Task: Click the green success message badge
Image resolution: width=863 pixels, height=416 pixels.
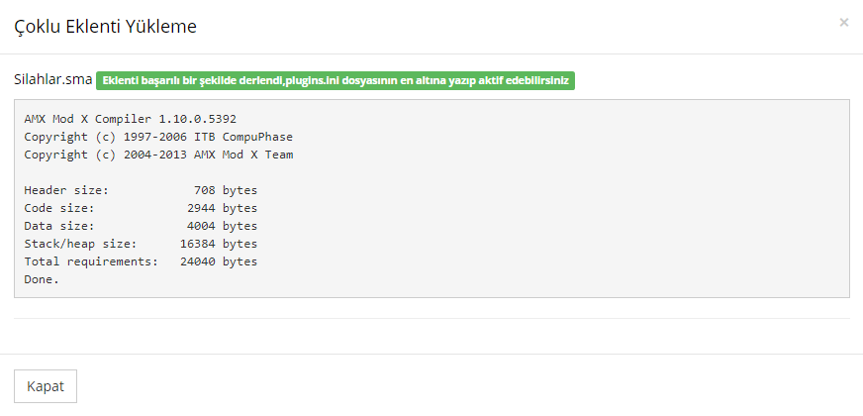Action: coord(336,80)
